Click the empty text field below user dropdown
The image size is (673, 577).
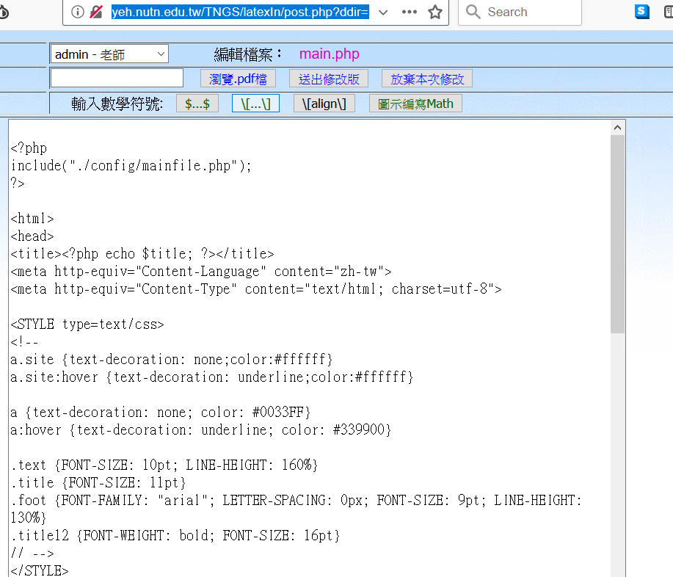coord(117,78)
